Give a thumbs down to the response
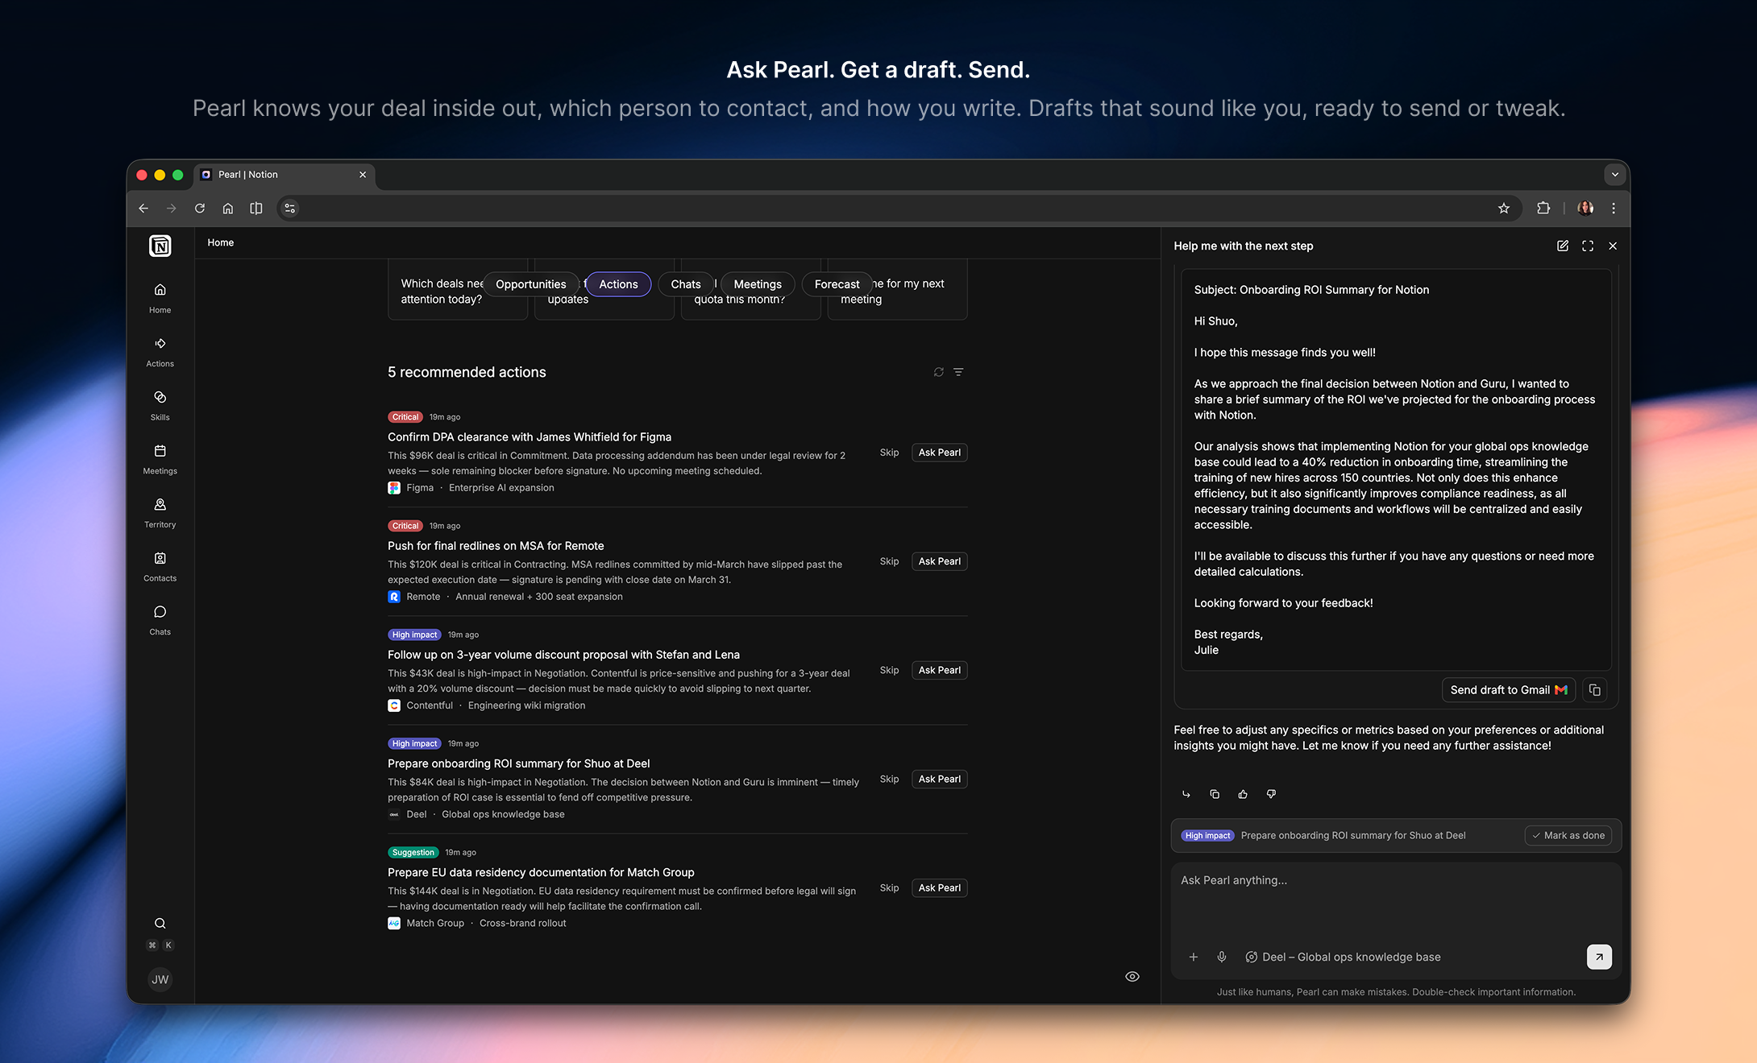 click(1271, 794)
